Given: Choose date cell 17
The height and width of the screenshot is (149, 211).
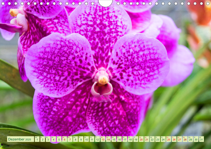Looking at the screenshot, I should (125, 139).
